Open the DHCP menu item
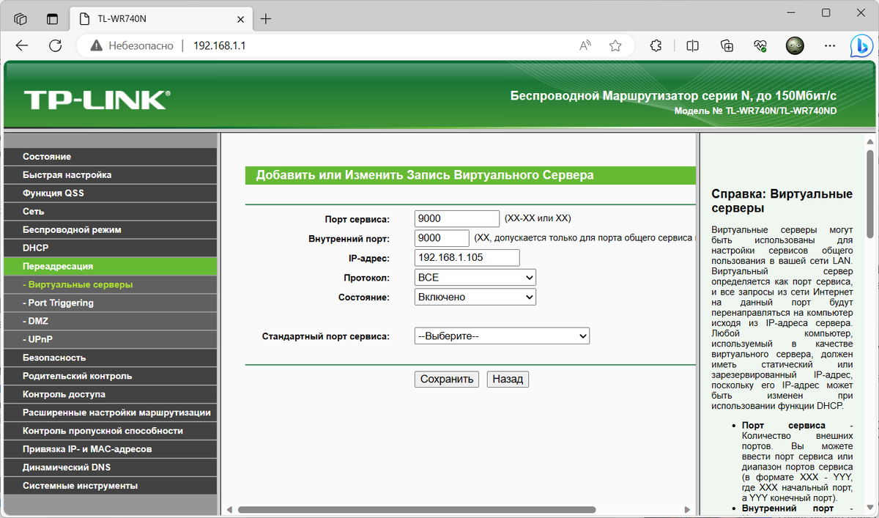879x518 pixels. pyautogui.click(x=111, y=248)
